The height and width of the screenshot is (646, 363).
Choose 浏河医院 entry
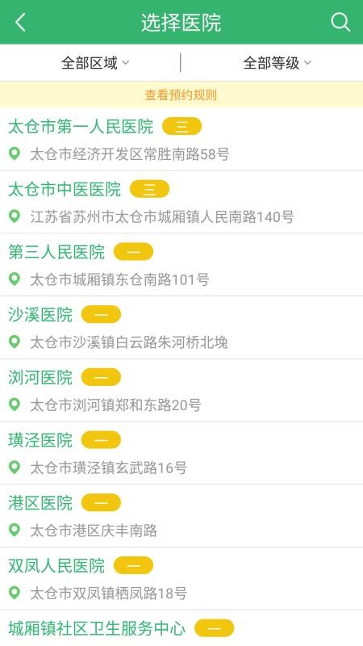point(181,390)
